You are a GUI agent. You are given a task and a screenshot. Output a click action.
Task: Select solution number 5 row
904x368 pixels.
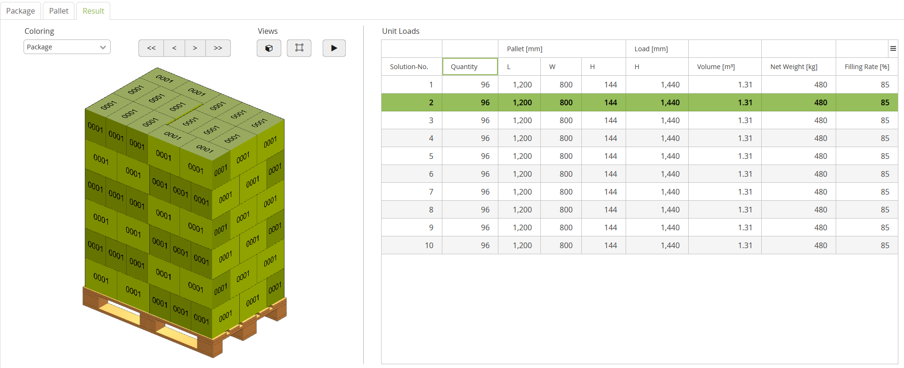tap(640, 156)
